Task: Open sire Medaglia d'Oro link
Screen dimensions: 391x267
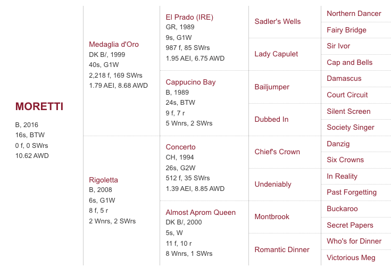Action: point(114,44)
